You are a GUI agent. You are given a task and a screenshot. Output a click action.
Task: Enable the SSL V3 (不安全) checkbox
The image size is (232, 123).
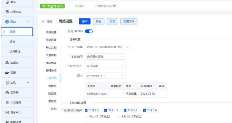(86, 117)
